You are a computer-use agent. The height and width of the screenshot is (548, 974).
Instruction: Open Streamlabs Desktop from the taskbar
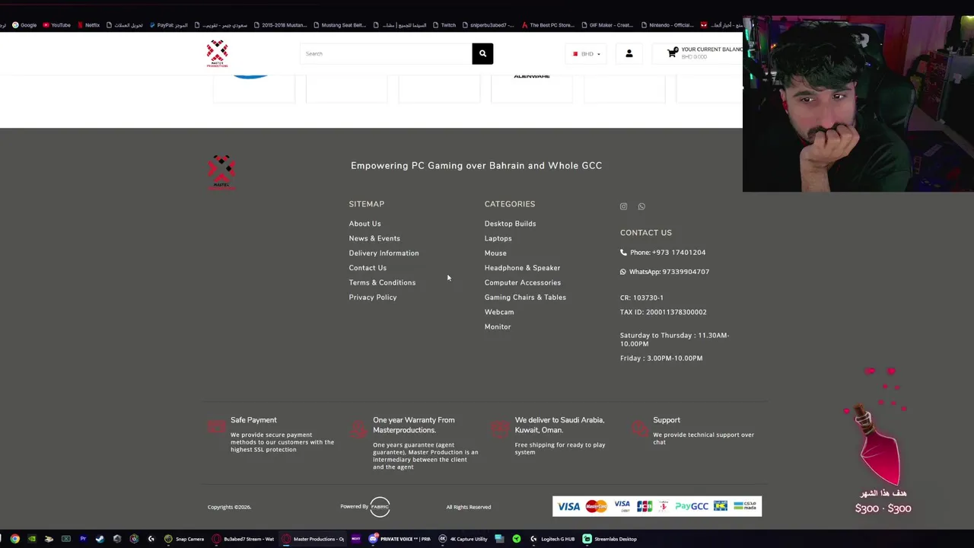click(x=610, y=539)
